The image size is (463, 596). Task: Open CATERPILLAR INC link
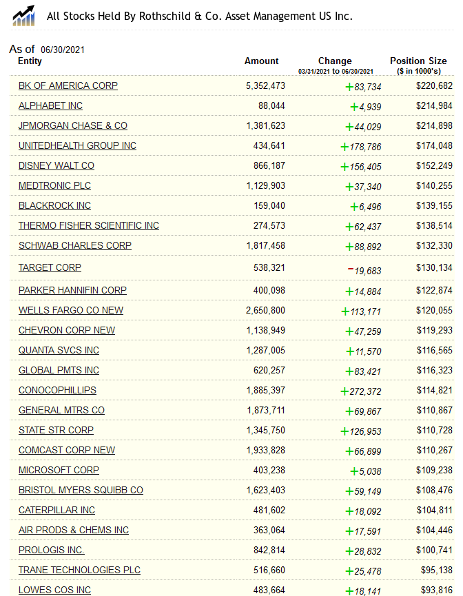click(x=56, y=510)
